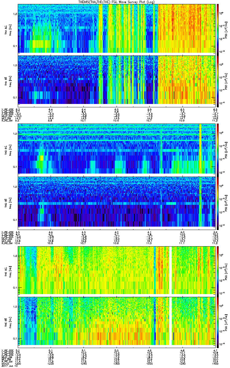The height and width of the screenshot is (368, 230).
Task: Click the 1340 time label on bottom axis
Action: 182,363
